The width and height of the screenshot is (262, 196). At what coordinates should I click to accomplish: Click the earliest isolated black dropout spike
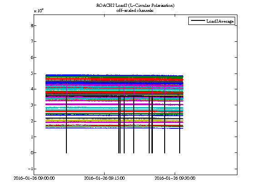(x=66, y=125)
